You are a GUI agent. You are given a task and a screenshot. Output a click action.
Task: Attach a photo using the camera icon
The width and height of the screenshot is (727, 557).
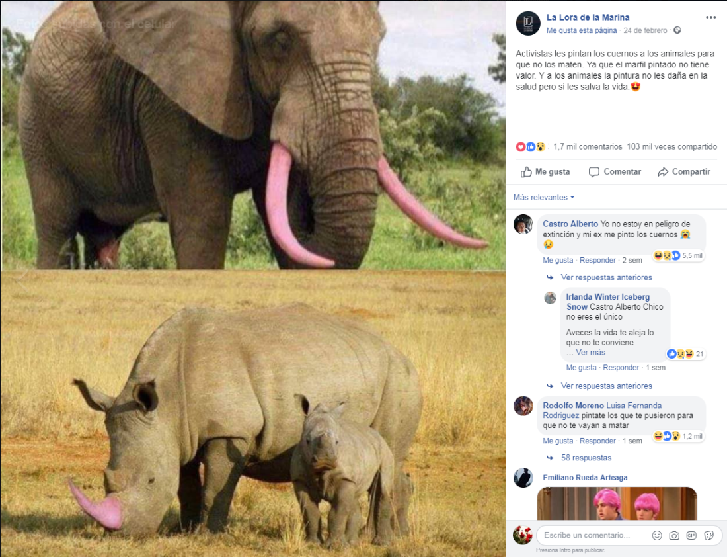674,535
